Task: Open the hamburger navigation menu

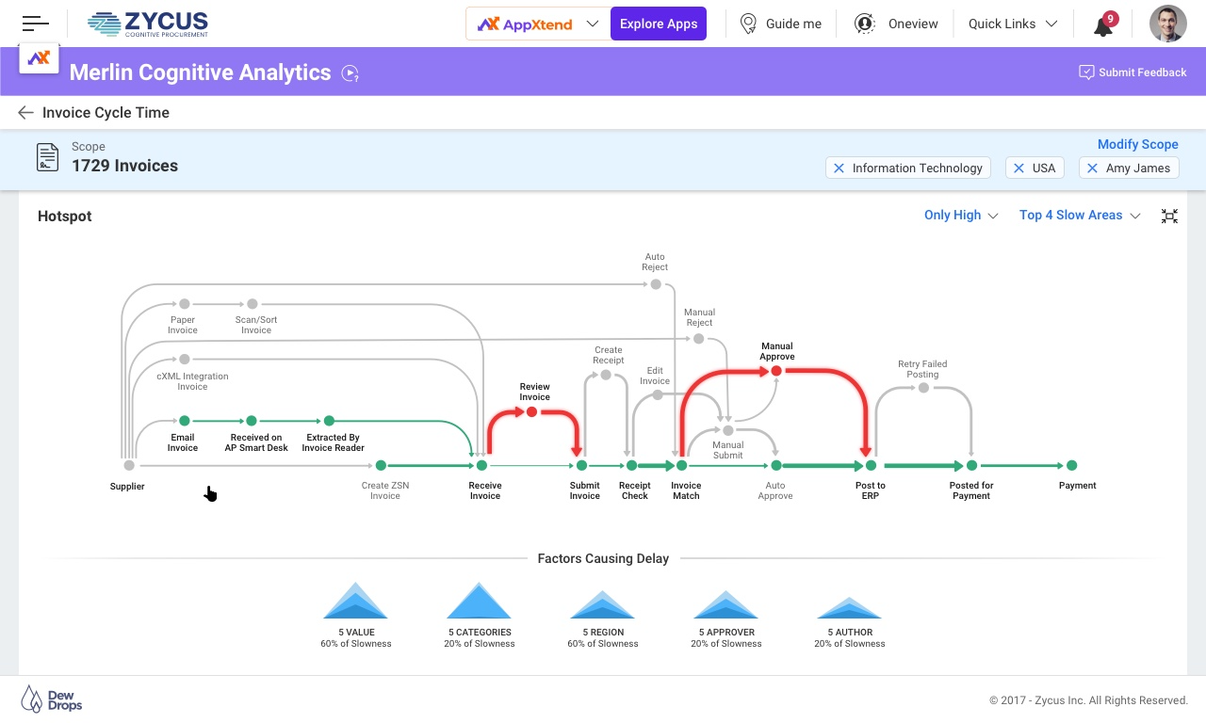Action: click(x=35, y=24)
